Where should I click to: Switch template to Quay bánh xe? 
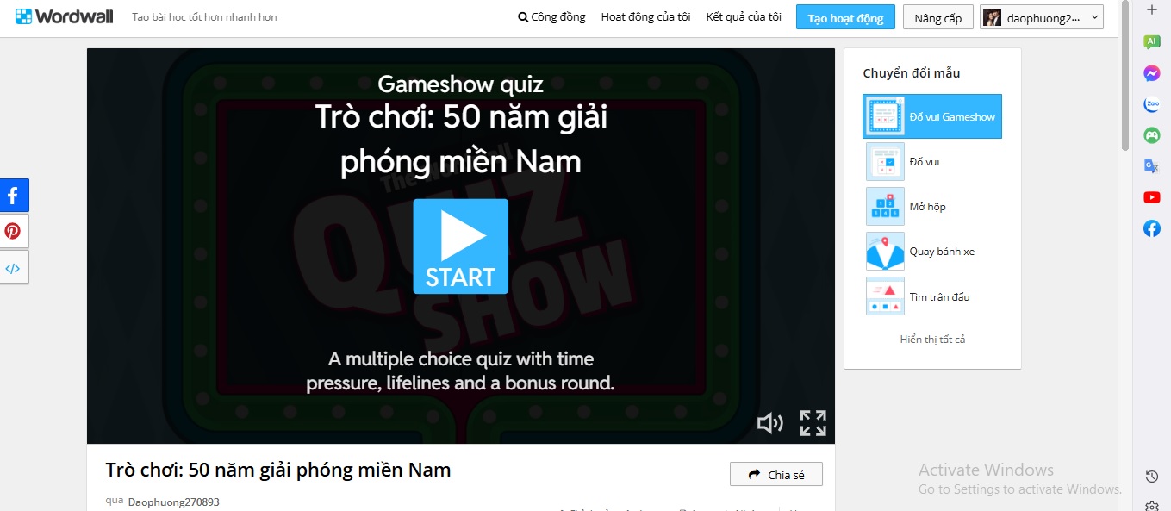point(932,252)
